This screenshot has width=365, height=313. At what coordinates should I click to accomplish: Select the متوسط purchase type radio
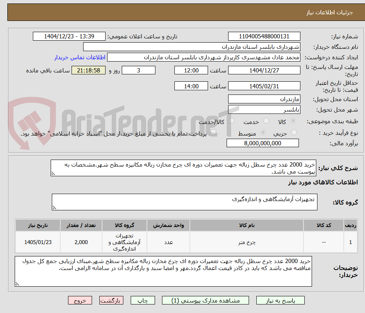pyautogui.click(x=263, y=132)
